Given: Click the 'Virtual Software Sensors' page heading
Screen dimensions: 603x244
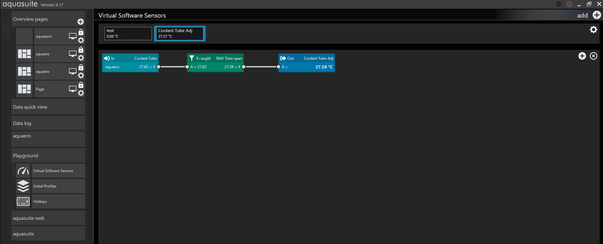Looking at the screenshot, I should coord(132,15).
